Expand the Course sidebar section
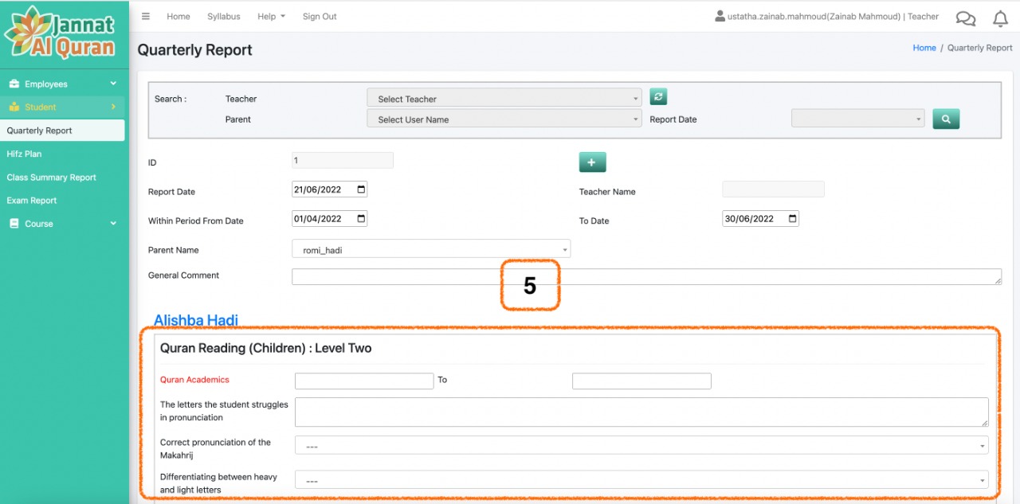This screenshot has width=1020, height=504. (x=62, y=224)
